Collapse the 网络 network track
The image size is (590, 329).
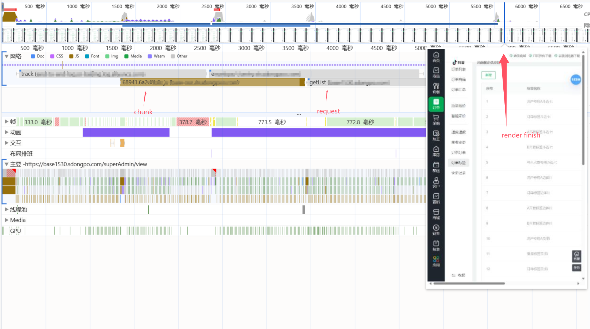click(6, 56)
